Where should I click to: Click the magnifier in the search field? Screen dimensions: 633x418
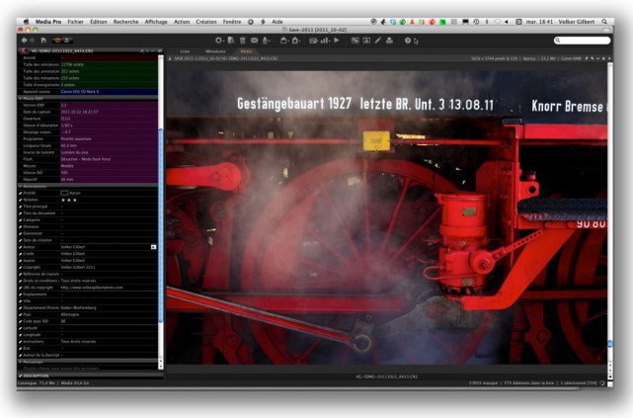pos(558,41)
